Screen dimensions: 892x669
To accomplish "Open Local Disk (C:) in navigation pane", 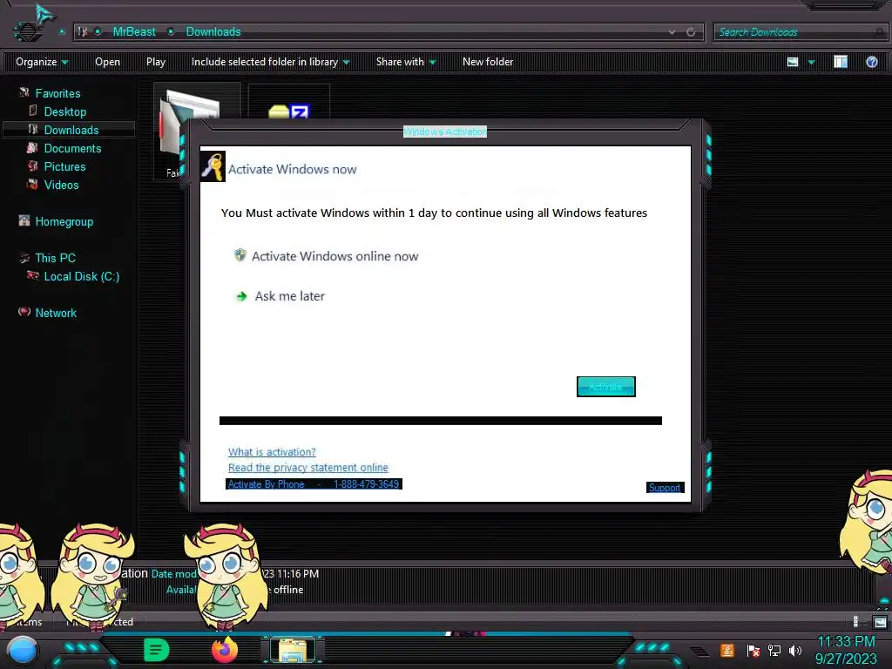I will point(81,276).
